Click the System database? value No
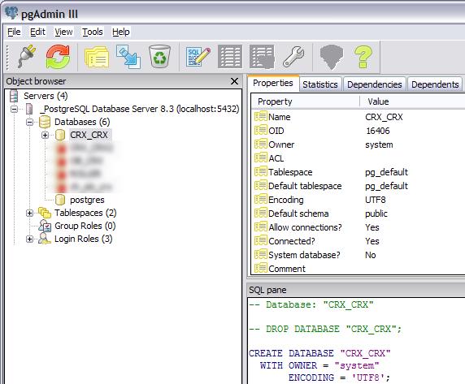 [x=371, y=255]
